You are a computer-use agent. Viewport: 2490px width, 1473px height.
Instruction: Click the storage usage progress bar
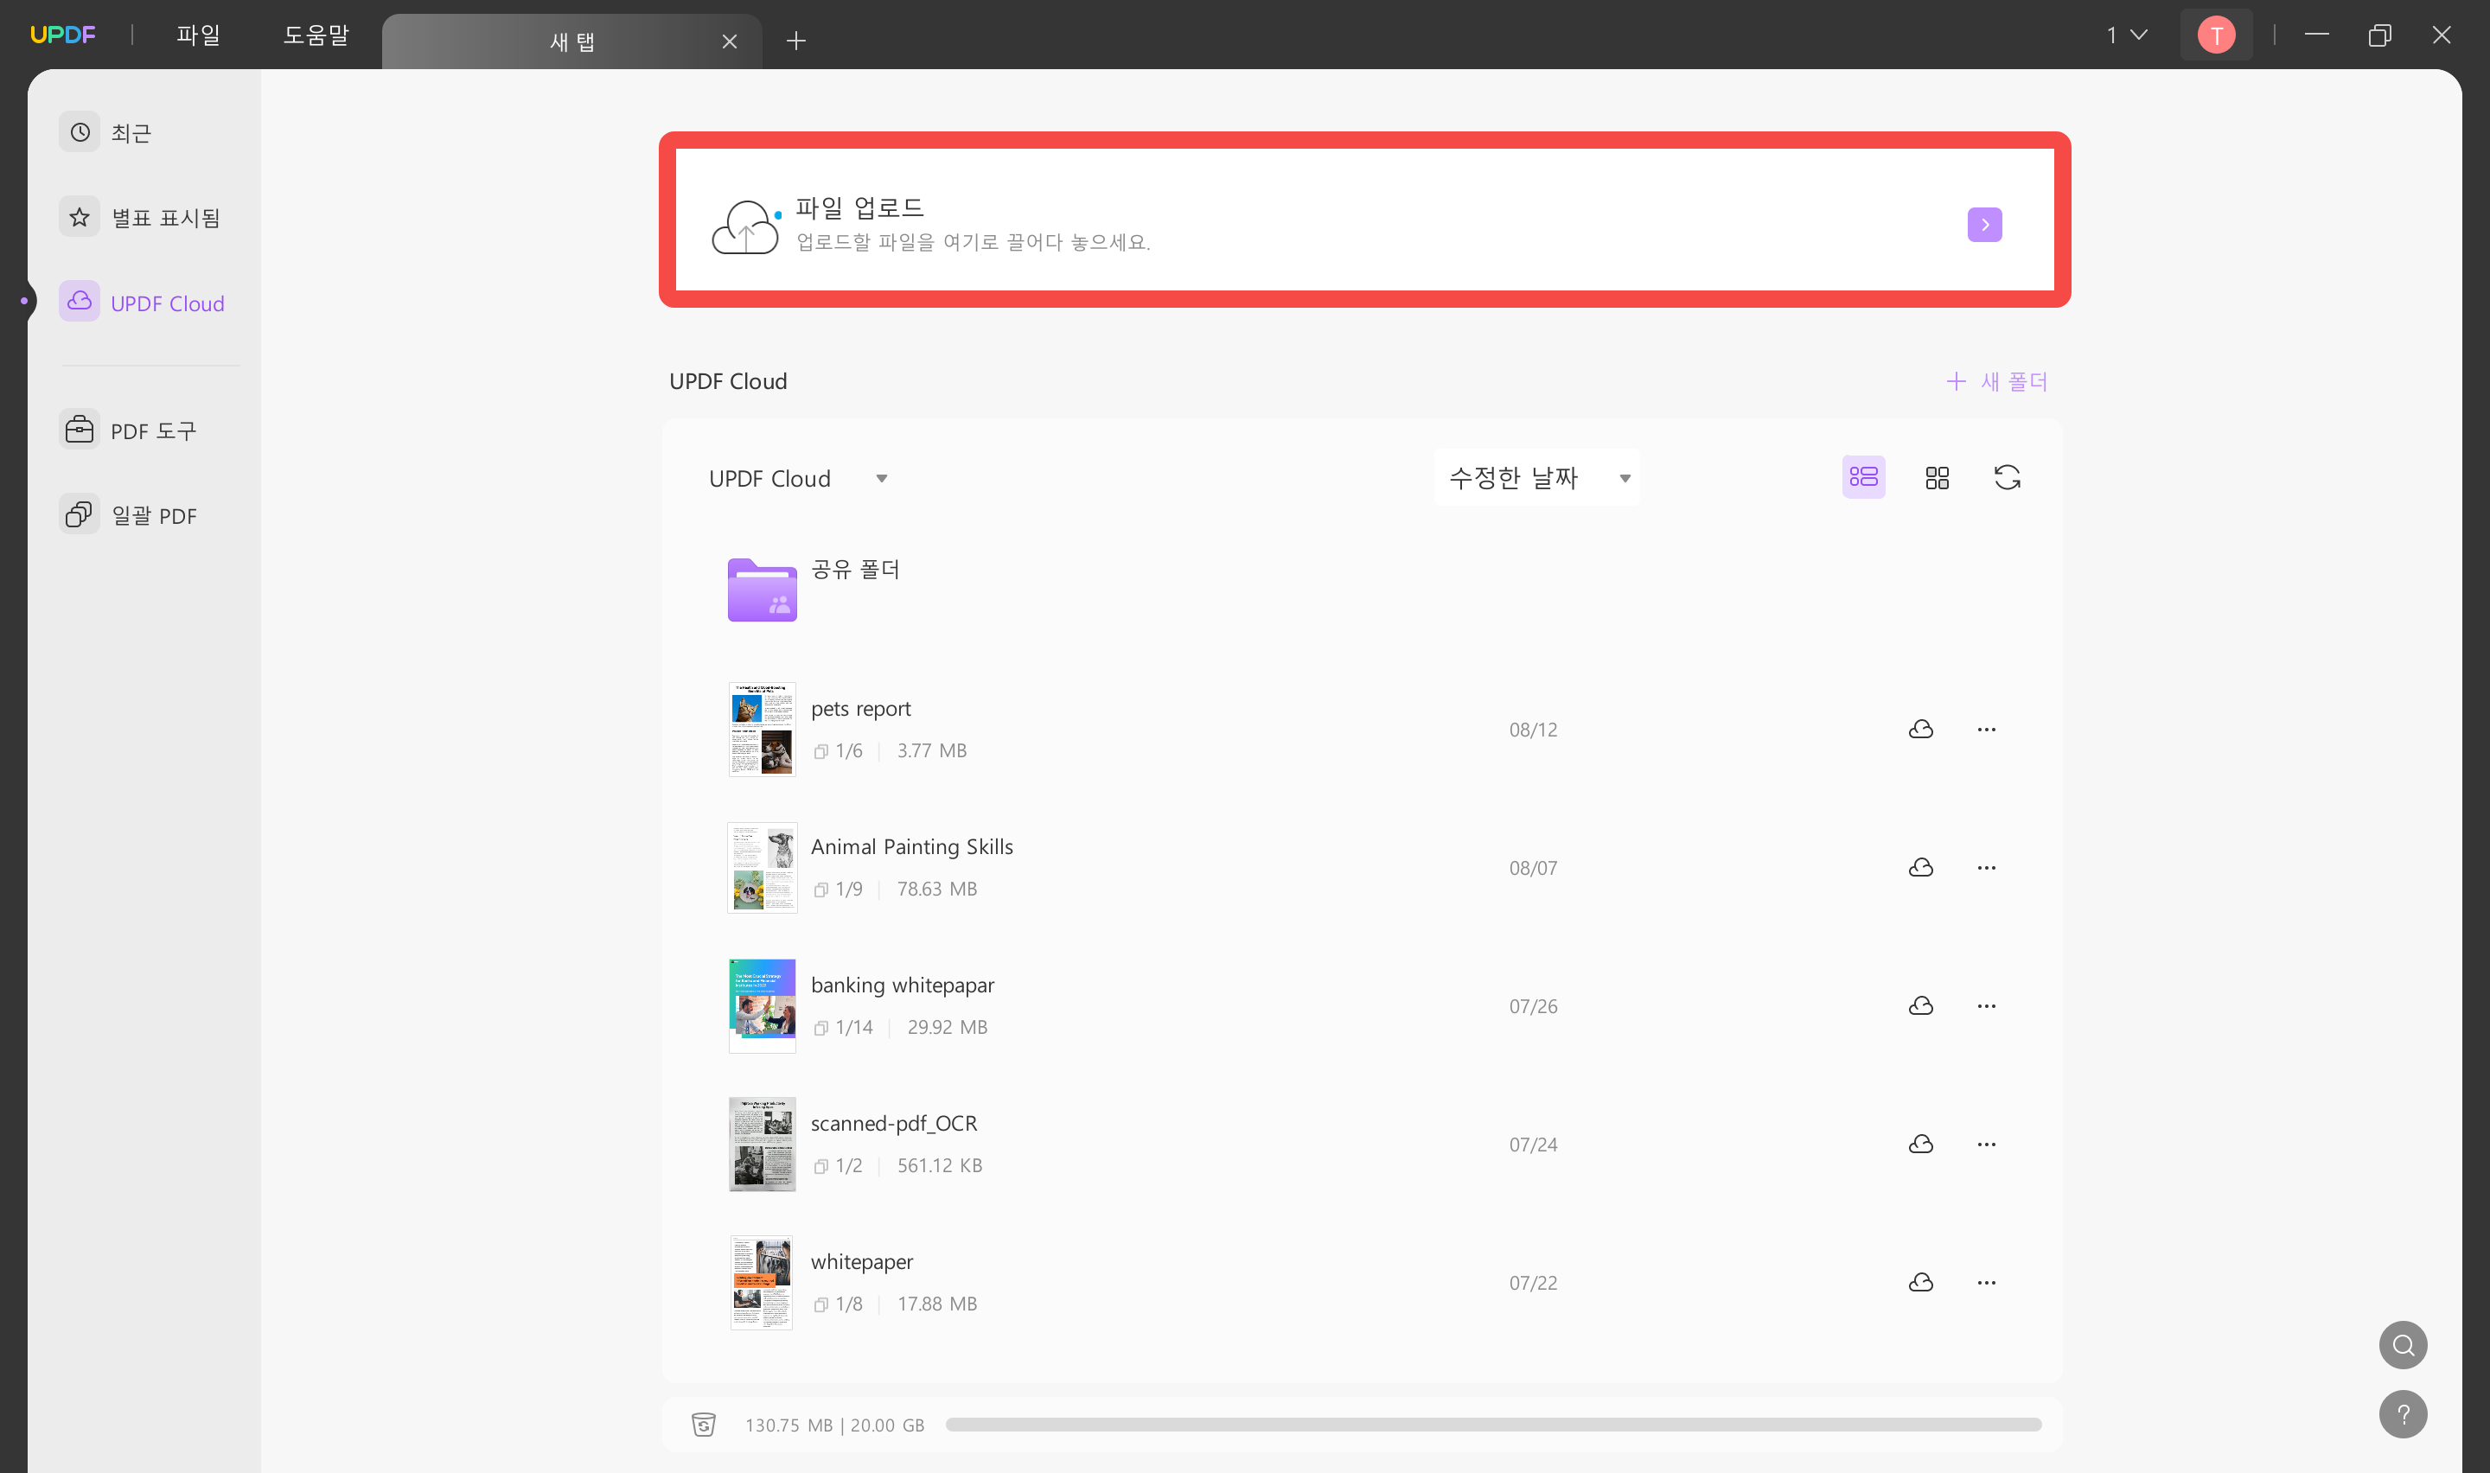1492,1425
